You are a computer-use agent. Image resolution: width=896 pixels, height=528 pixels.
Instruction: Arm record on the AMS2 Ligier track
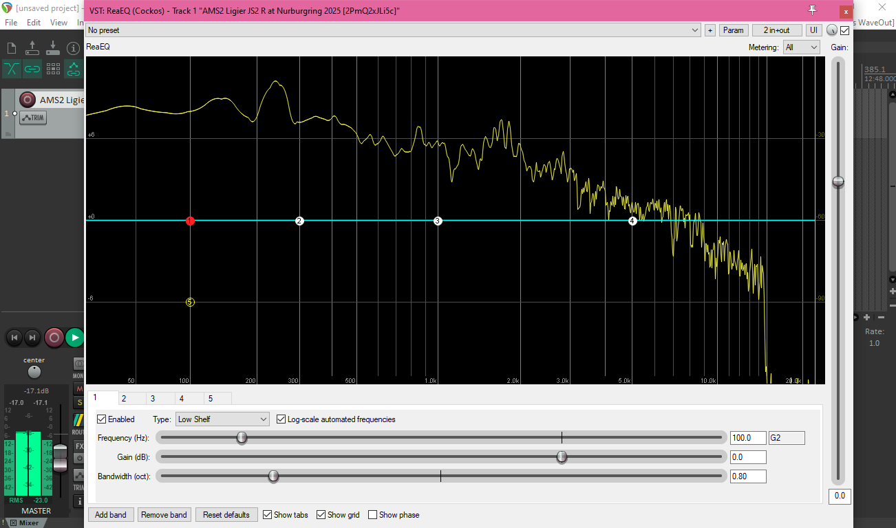point(28,100)
